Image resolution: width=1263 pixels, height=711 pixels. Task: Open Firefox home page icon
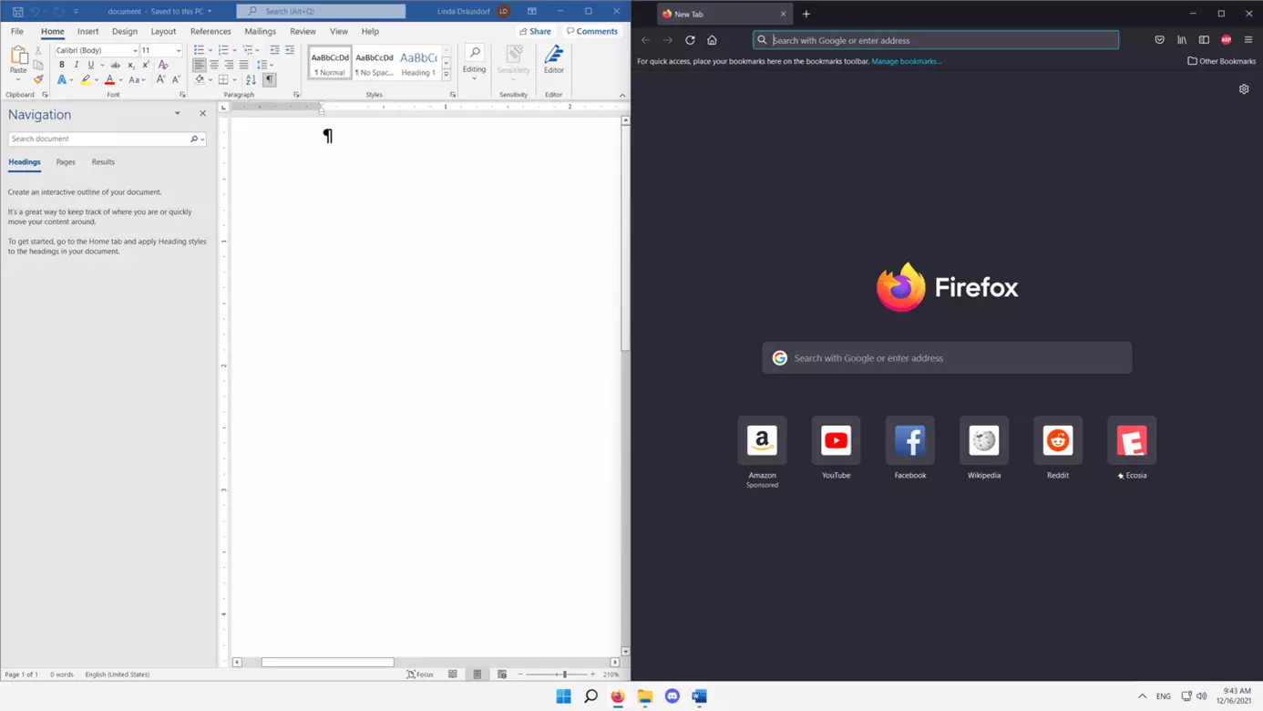pyautogui.click(x=712, y=40)
